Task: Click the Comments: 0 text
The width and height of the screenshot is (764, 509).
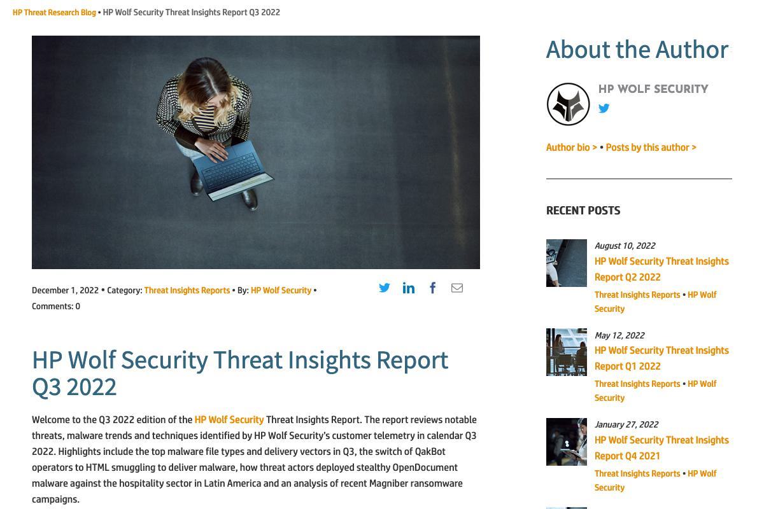Action: click(x=56, y=306)
